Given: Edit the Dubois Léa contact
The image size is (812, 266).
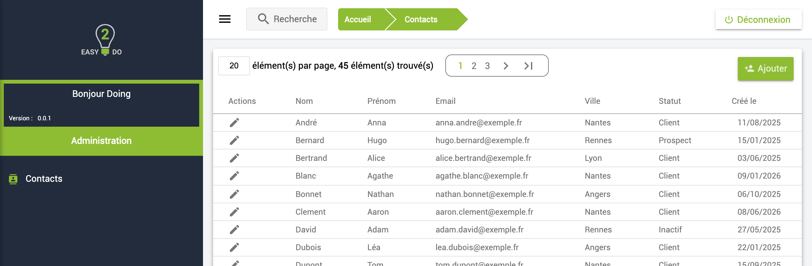Looking at the screenshot, I should pyautogui.click(x=234, y=247).
